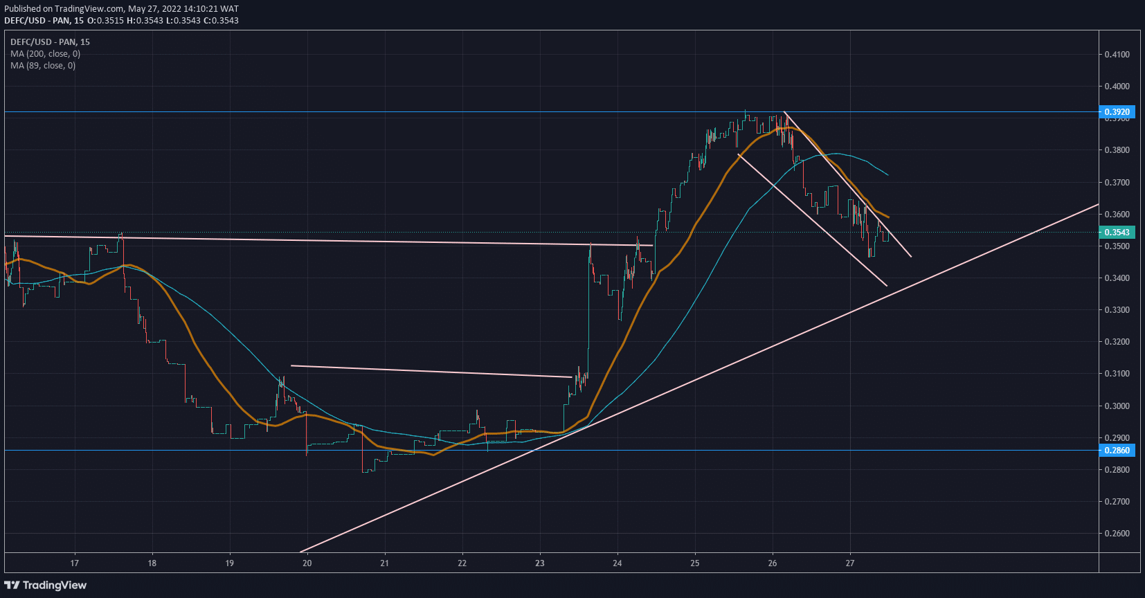Click the 0.3800 price axis tick
The height and width of the screenshot is (598, 1145).
(x=1117, y=150)
